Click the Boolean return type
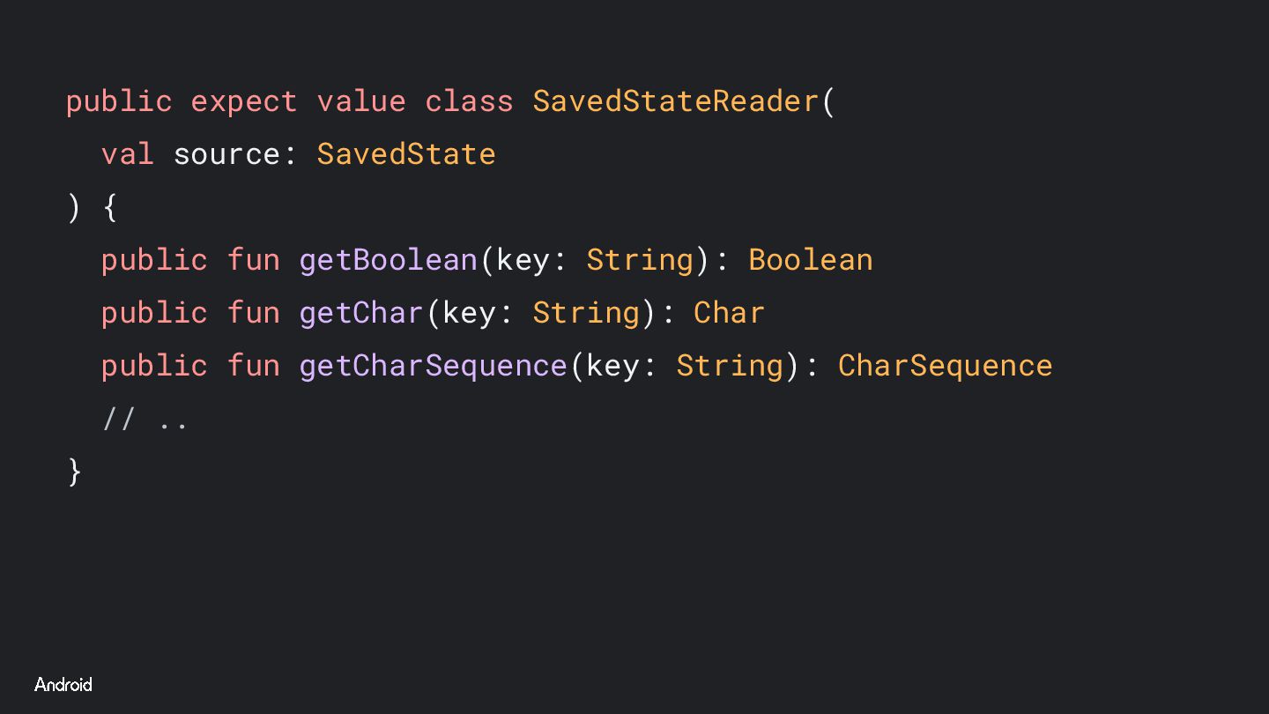Viewport: 1269px width, 714px height. pyautogui.click(x=810, y=260)
